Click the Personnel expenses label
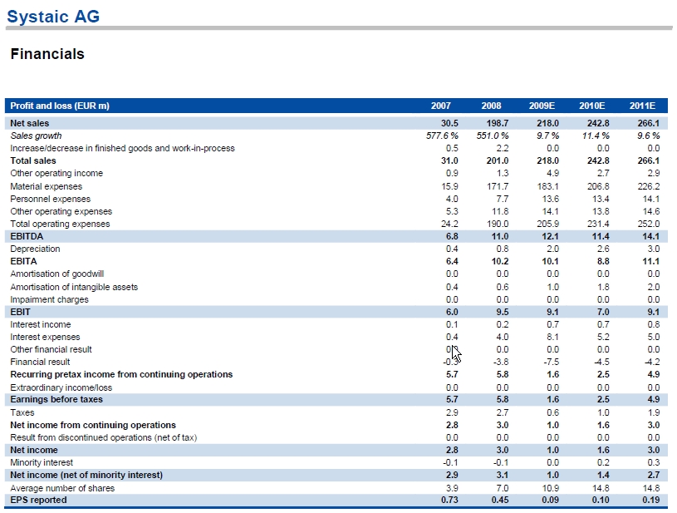This screenshot has height=513, width=677. click(51, 199)
